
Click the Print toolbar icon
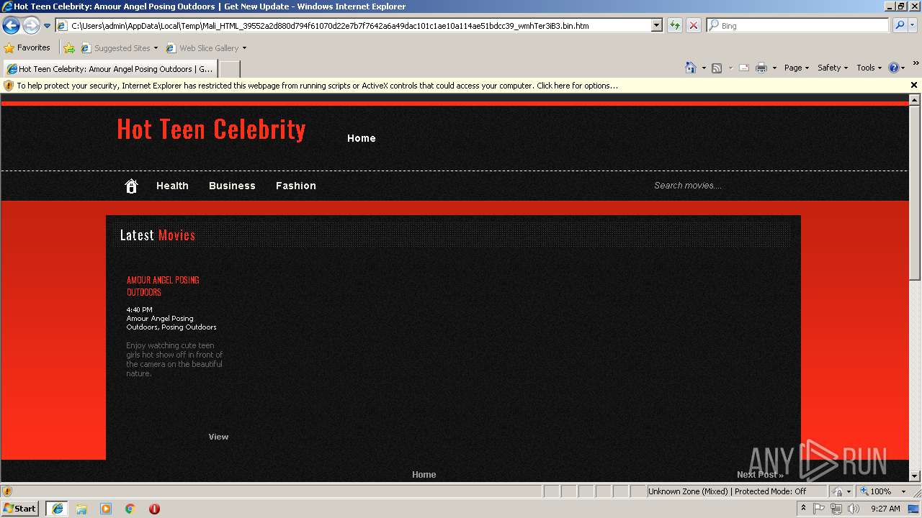tap(761, 68)
